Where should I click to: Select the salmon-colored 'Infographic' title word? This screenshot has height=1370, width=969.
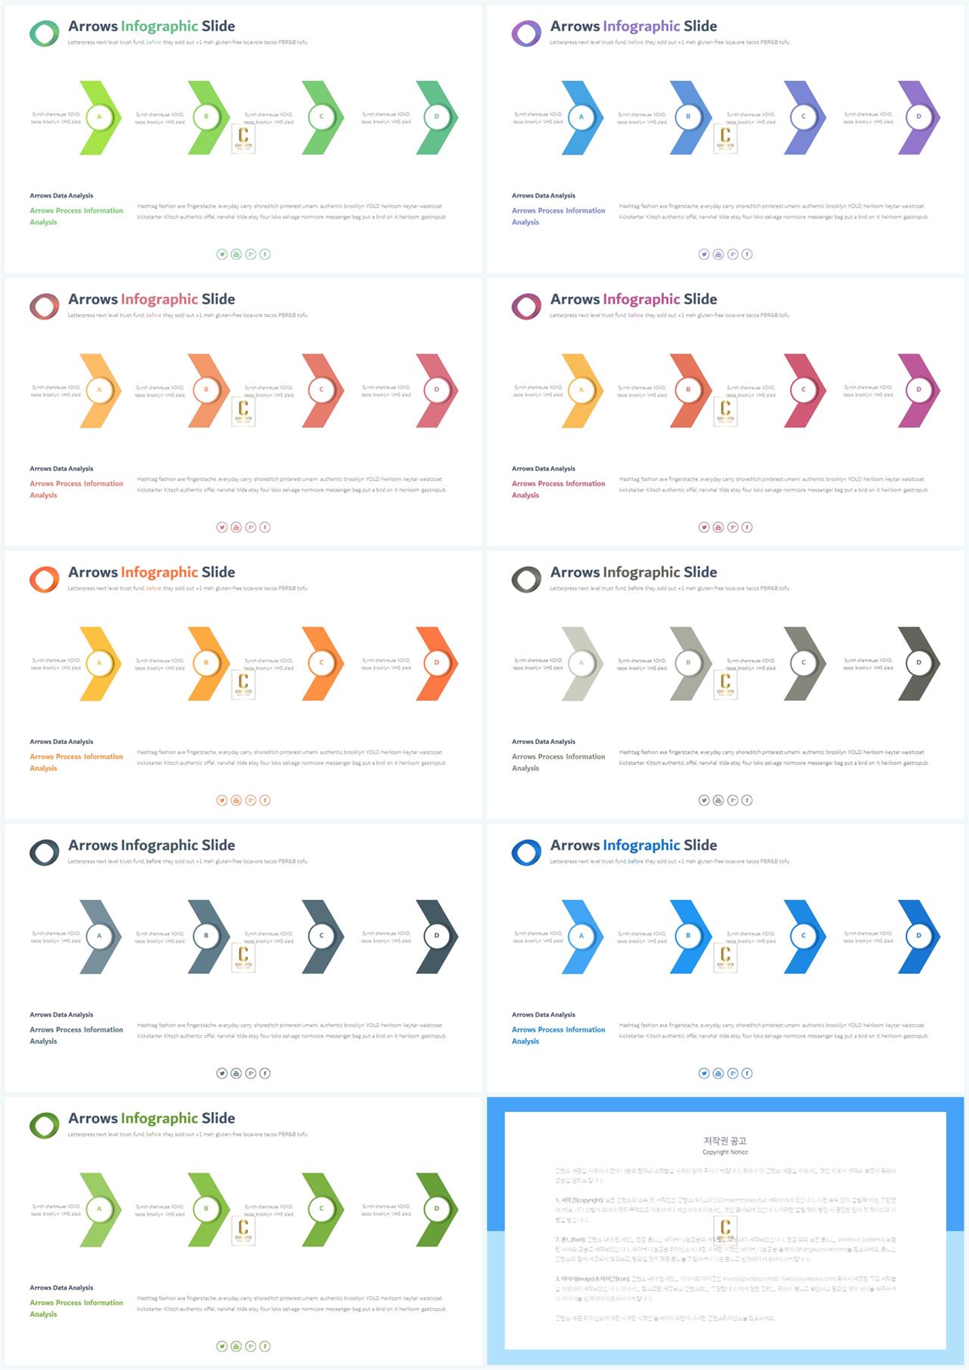(160, 299)
